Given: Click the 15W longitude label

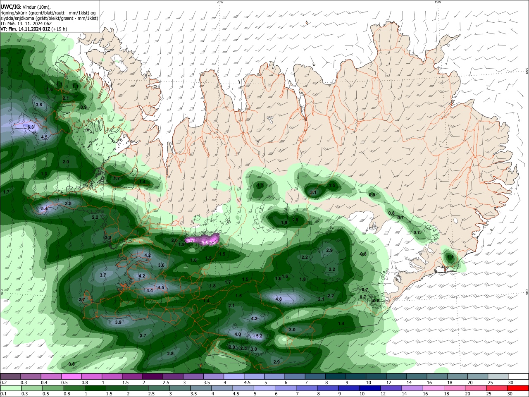Looking at the screenshot, I should pyautogui.click(x=438, y=2).
